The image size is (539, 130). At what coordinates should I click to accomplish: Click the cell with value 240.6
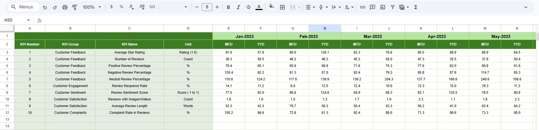click(x=485, y=79)
